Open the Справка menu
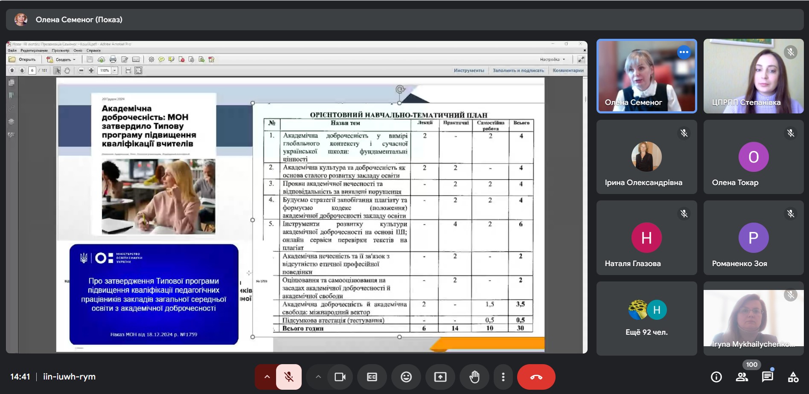The width and height of the screenshot is (809, 394). point(93,50)
